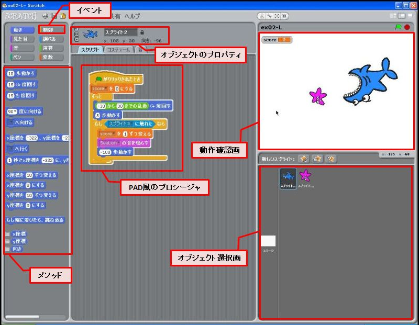Switch to the スクリプト tab
The height and width of the screenshot is (325, 419).
pos(90,50)
